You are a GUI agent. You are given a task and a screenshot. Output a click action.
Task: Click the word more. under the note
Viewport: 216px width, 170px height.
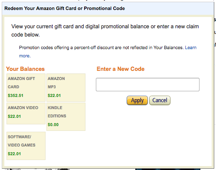[25, 56]
